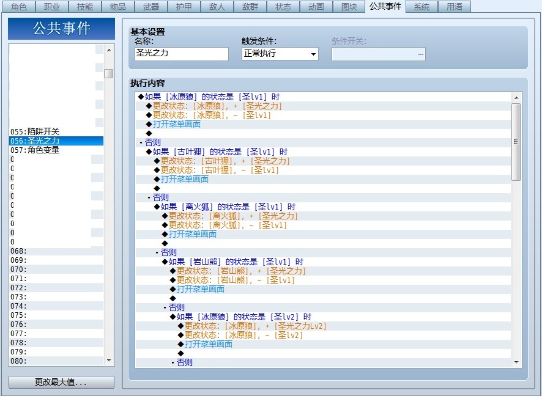The width and height of the screenshot is (542, 396).
Task: Select the 公共事件 tab
Action: tap(385, 6)
